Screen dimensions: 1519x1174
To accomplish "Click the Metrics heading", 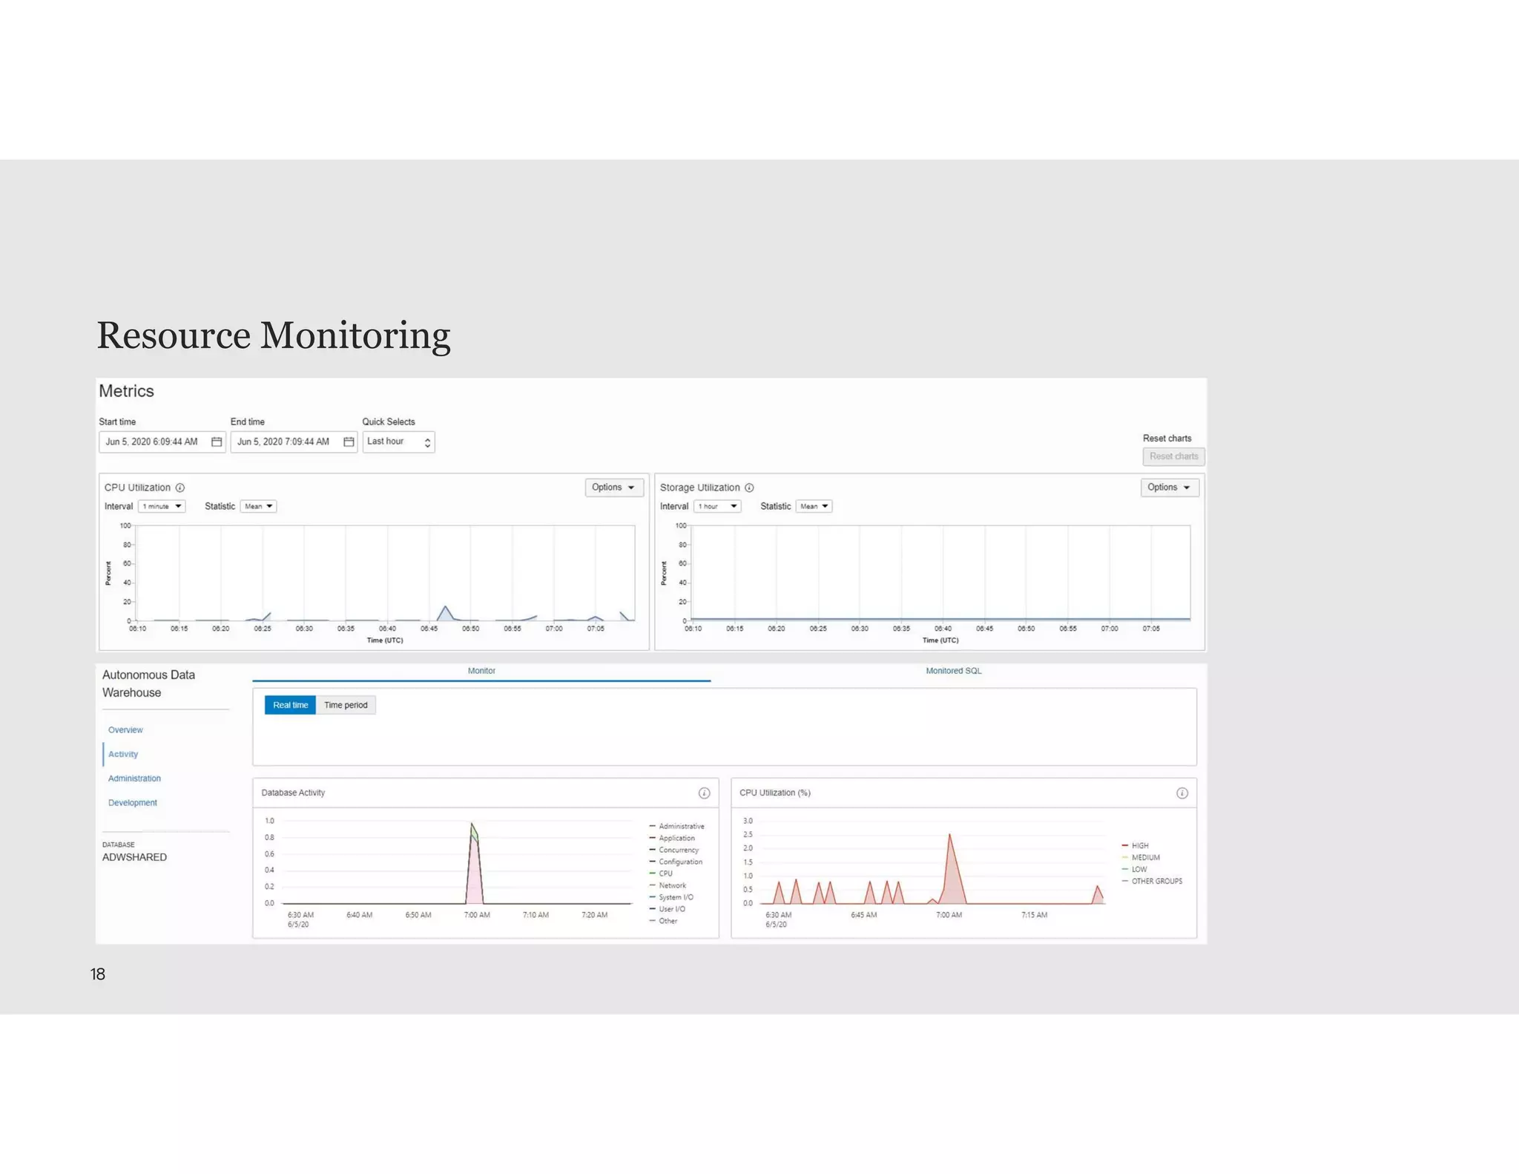I will click(x=126, y=391).
